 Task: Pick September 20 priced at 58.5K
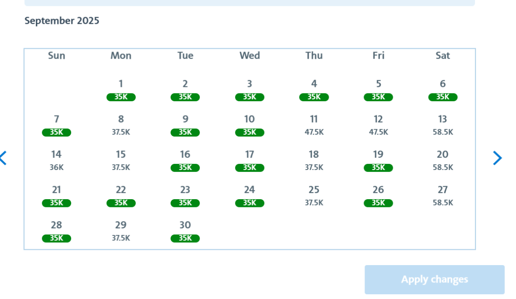(x=442, y=160)
